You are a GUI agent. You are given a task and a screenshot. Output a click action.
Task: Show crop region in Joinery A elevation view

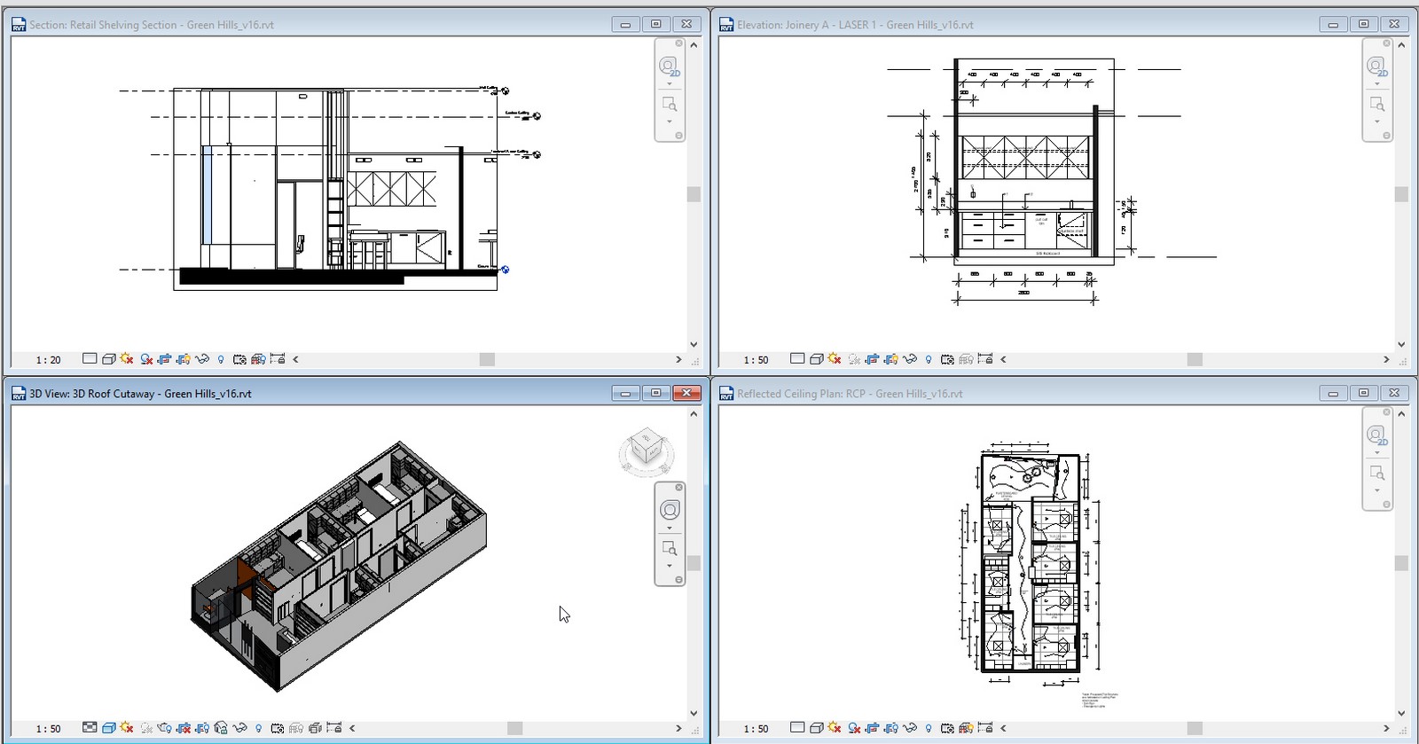tap(890, 359)
